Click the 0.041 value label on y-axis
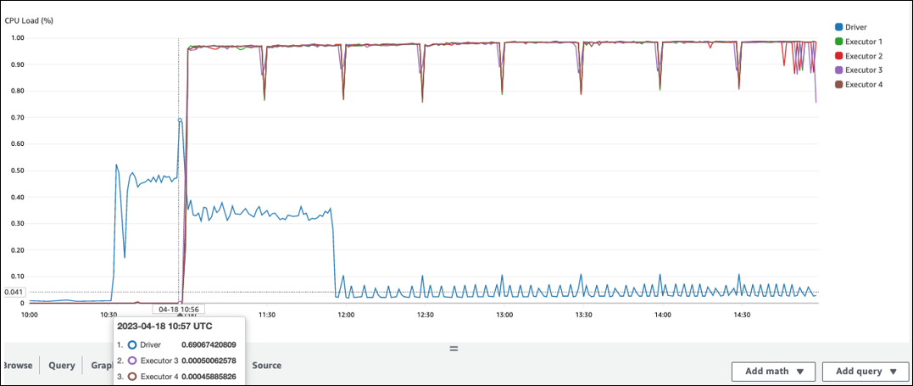The height and width of the screenshot is (386, 913). 14,293
